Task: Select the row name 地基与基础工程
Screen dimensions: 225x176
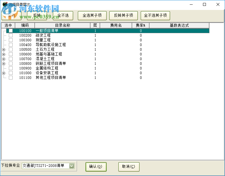Action: 49,54
